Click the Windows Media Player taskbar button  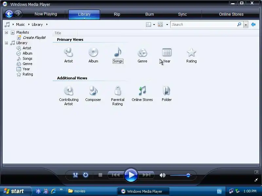(x=143, y=191)
